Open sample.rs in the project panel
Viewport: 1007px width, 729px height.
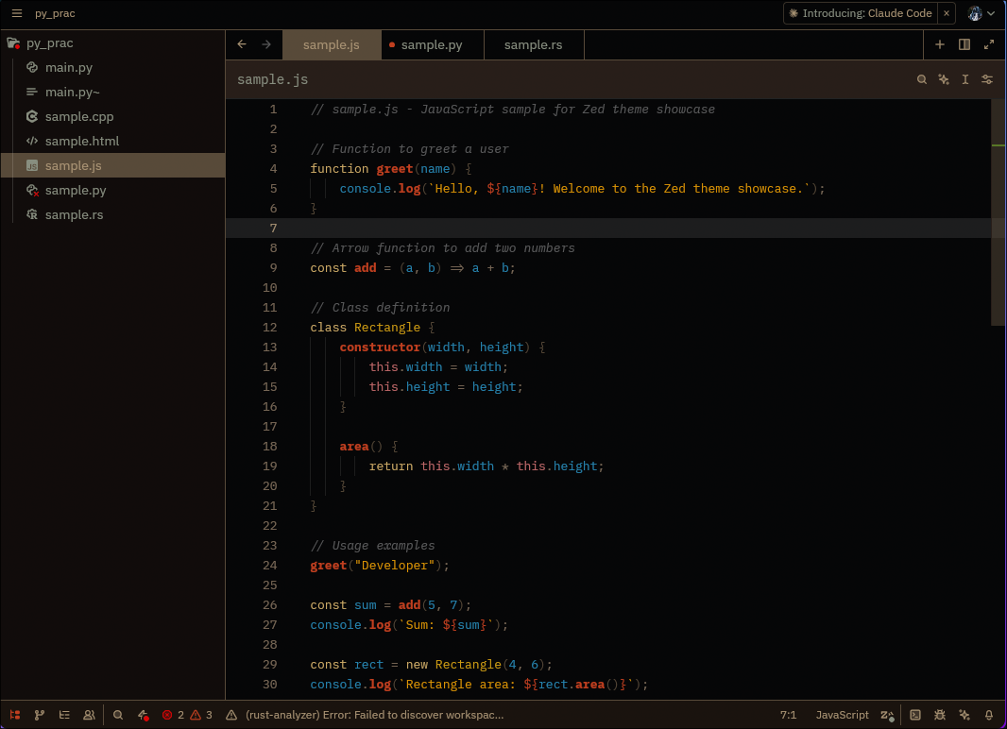pyautogui.click(x=112, y=214)
